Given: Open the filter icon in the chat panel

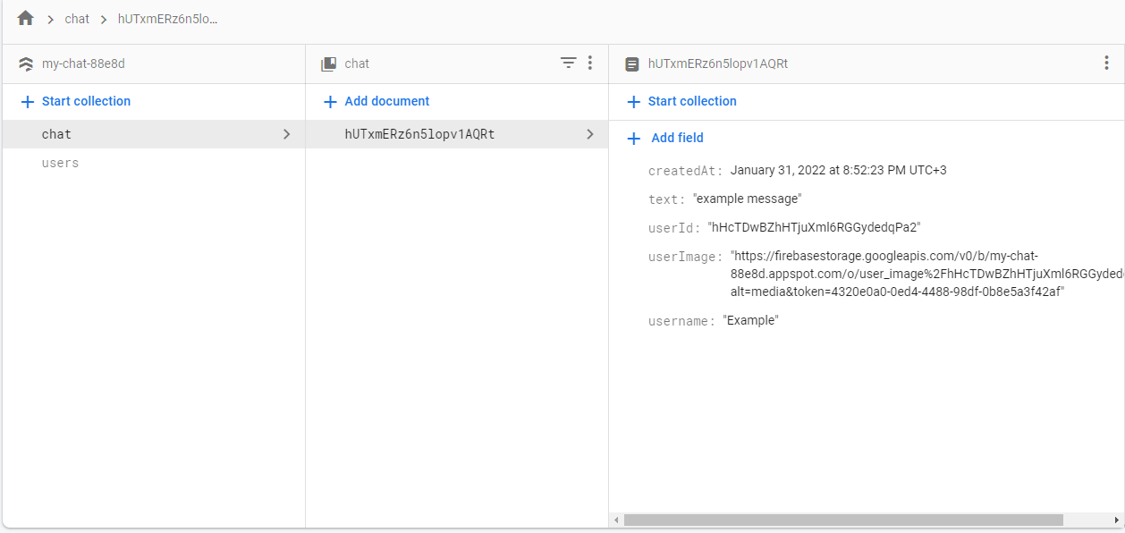Looking at the screenshot, I should tap(568, 63).
